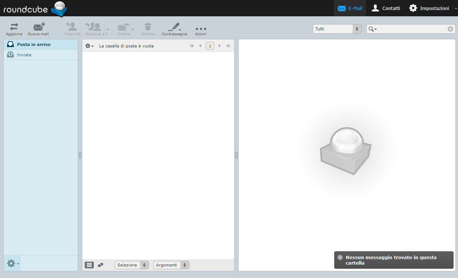Open the Tutti filter dropdown
The height and width of the screenshot is (278, 458).
coord(337,29)
